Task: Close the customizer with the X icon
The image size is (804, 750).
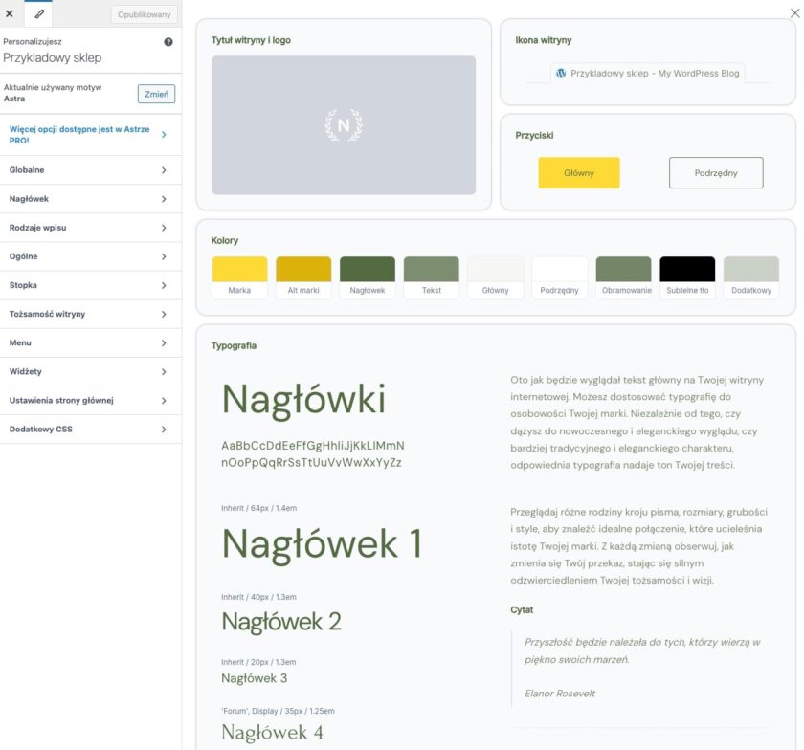Action: click(10, 14)
